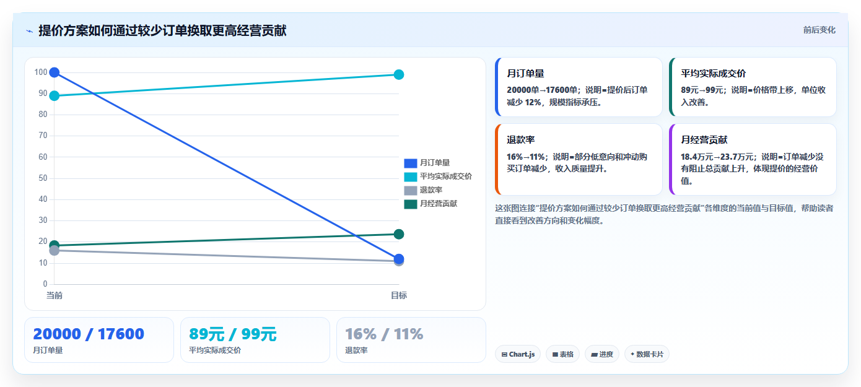Image resolution: width=861 pixels, height=387 pixels.
Task: Click the 目标 x-axis label
Action: click(399, 295)
